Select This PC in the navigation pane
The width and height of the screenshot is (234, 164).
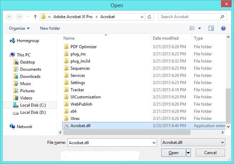[x=20, y=55]
